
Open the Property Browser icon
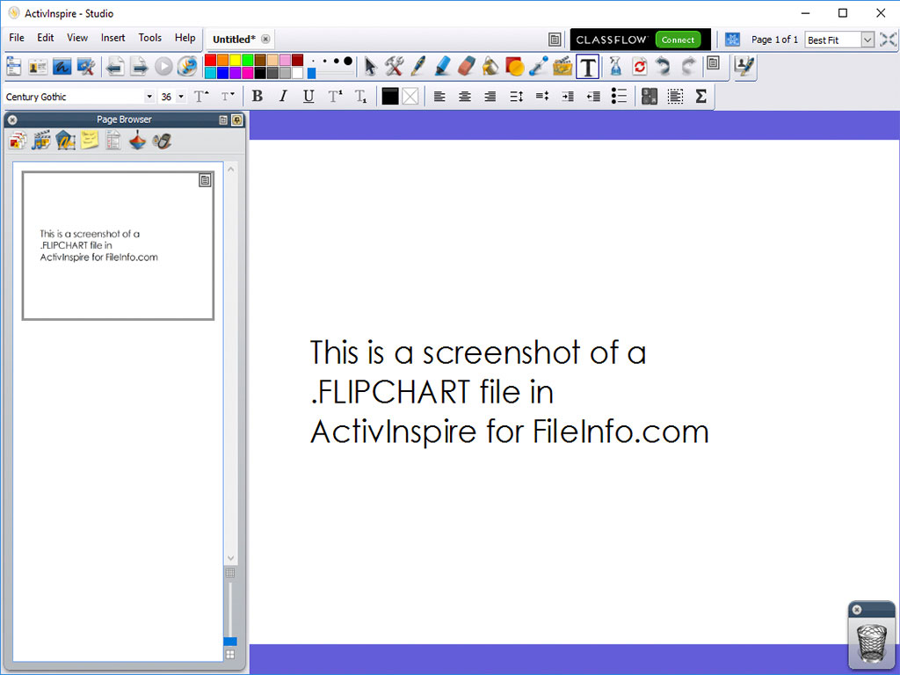coord(113,140)
